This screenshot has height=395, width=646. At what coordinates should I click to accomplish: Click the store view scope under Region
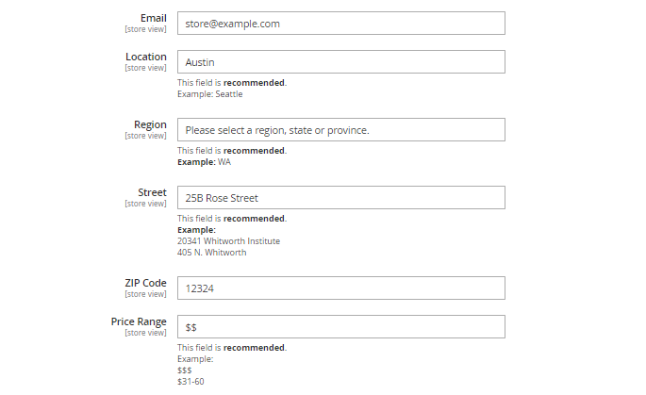pyautogui.click(x=145, y=136)
